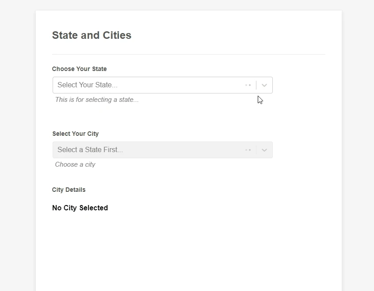This screenshot has height=291, width=374.
Task: Click the 'Select Your State...' placeholder text
Action: point(88,85)
